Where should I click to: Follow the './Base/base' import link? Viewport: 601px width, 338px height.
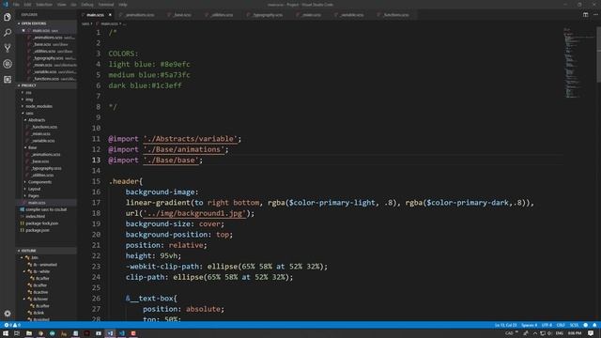coord(171,161)
